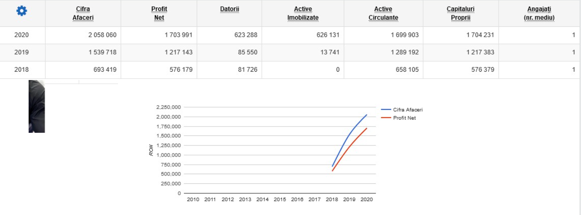Select the Capitaluri Proprii column header
Screen dimensions: 581x215
[460, 13]
